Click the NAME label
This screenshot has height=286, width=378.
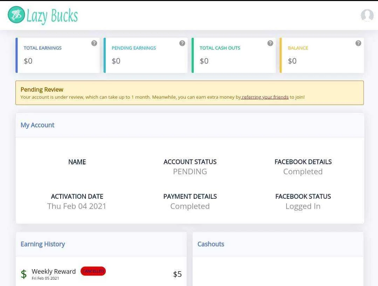pos(77,162)
